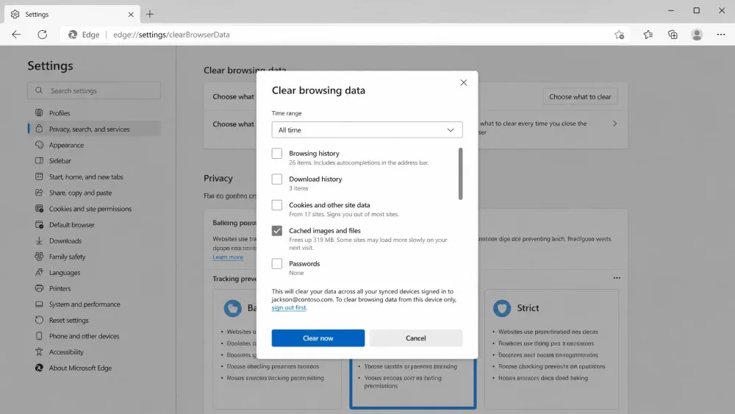
Task: Expand the clear on close chevron row
Action: [x=614, y=124]
